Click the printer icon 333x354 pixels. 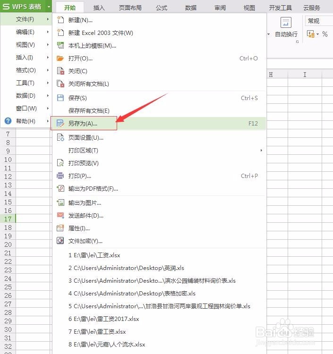pyautogui.click(x=60, y=176)
